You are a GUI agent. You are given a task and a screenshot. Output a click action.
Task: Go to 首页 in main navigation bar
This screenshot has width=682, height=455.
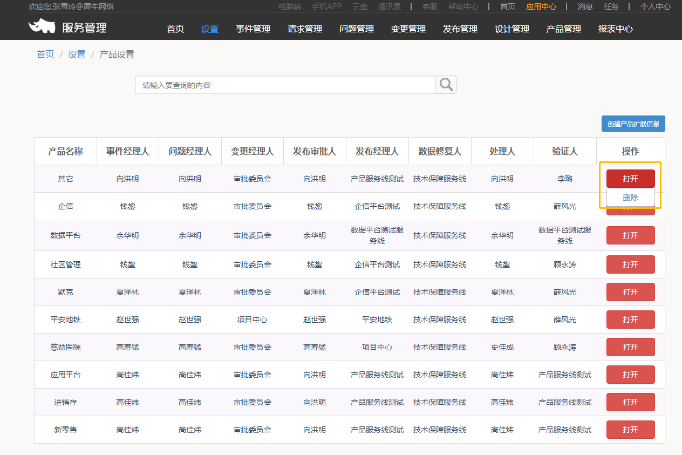[x=175, y=29]
